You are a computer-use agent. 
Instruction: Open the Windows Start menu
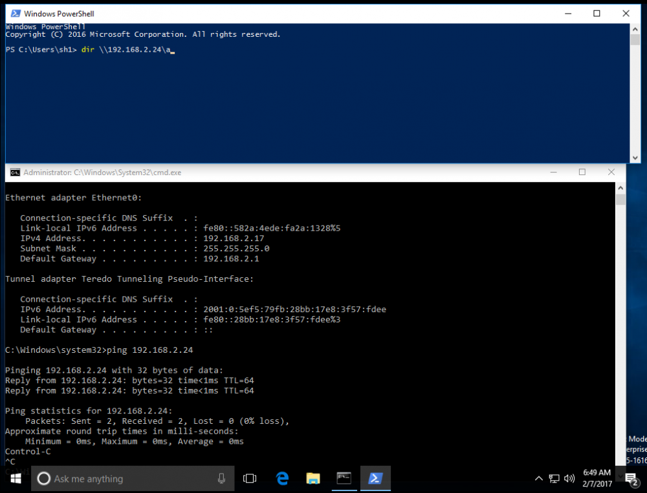click(16, 479)
